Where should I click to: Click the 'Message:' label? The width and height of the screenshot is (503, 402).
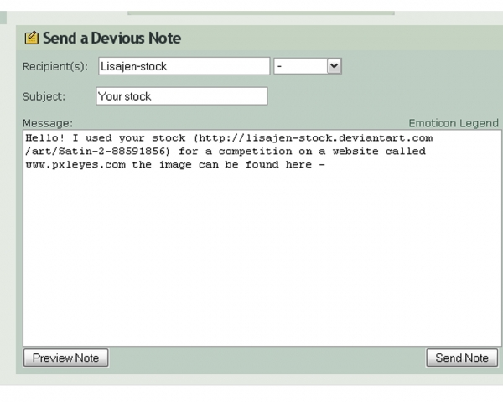[48, 123]
